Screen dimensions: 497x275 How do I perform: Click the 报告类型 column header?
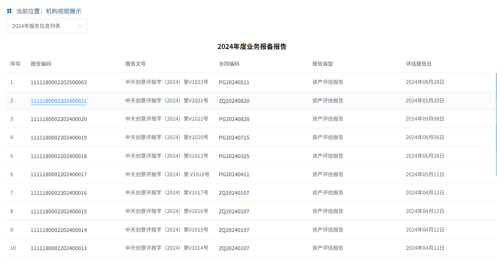323,64
